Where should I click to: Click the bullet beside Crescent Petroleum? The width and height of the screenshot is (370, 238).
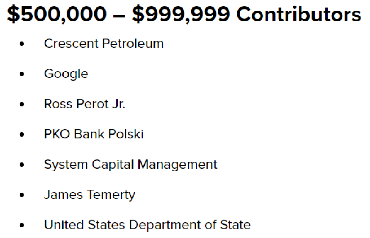click(21, 44)
